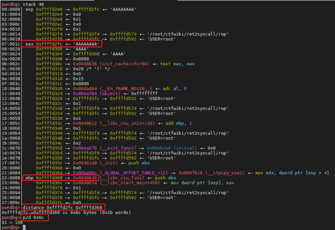Select the 'test eax, eax' instruction
The width and height of the screenshot is (335, 230).
point(178,64)
